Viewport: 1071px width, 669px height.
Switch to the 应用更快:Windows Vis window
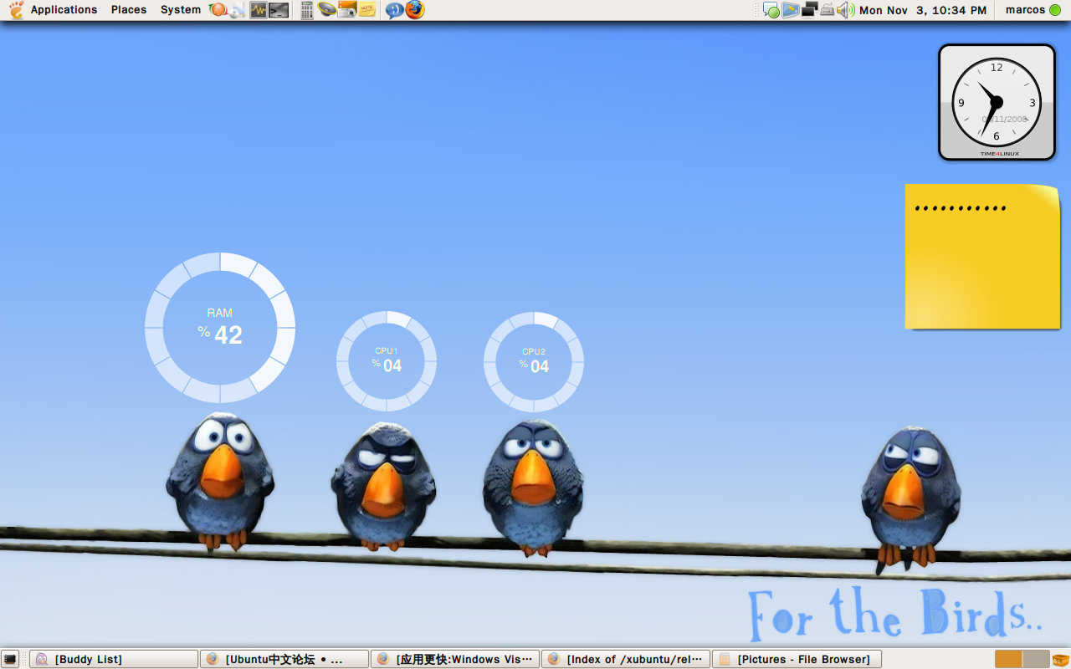click(x=455, y=659)
